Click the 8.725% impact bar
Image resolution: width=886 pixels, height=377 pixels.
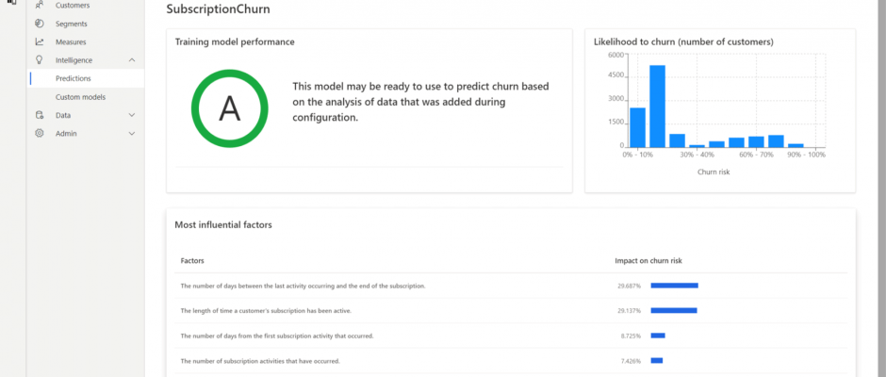pos(658,336)
